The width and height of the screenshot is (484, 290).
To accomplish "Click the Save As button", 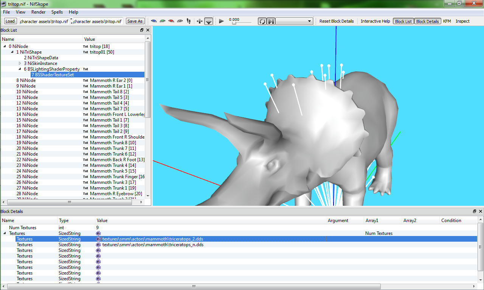I will 135,21.
